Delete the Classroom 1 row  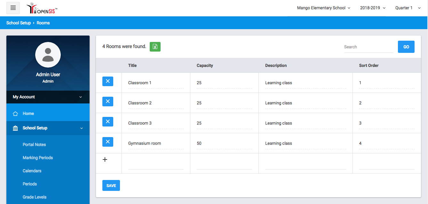tap(108, 81)
